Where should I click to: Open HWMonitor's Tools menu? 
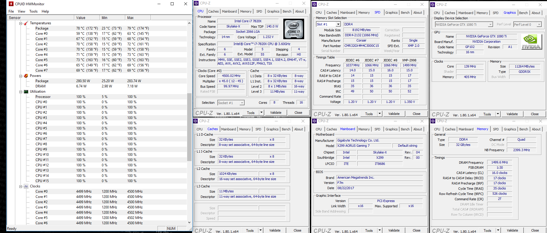(x=33, y=11)
